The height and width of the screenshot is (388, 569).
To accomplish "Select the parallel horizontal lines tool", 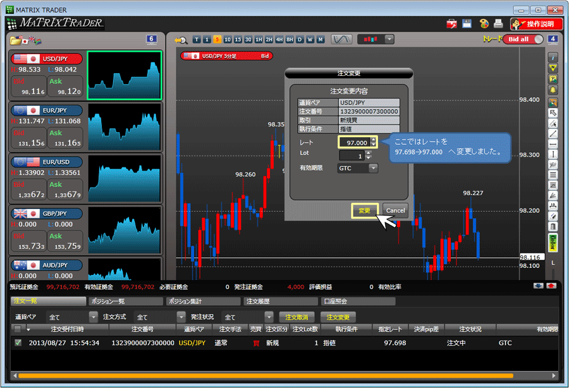I will pyautogui.click(x=553, y=175).
